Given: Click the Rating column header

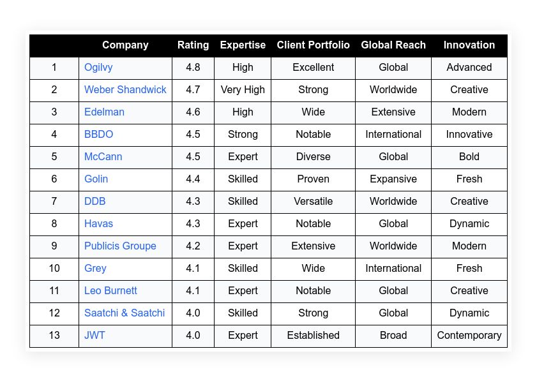Looking at the screenshot, I should click(193, 45).
